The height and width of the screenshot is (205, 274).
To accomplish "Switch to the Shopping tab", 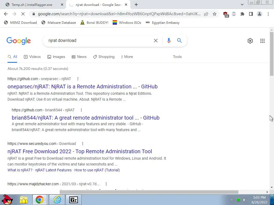I will 104,57.
